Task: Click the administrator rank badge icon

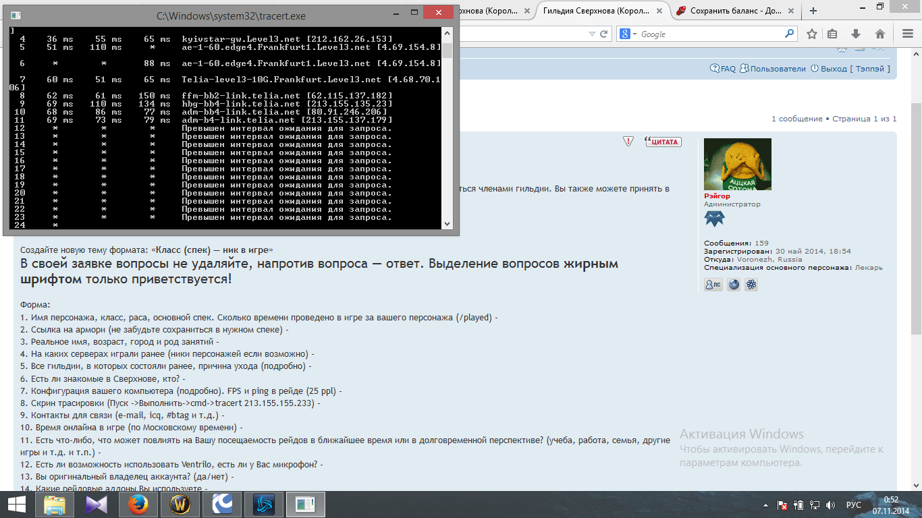Action: click(714, 219)
